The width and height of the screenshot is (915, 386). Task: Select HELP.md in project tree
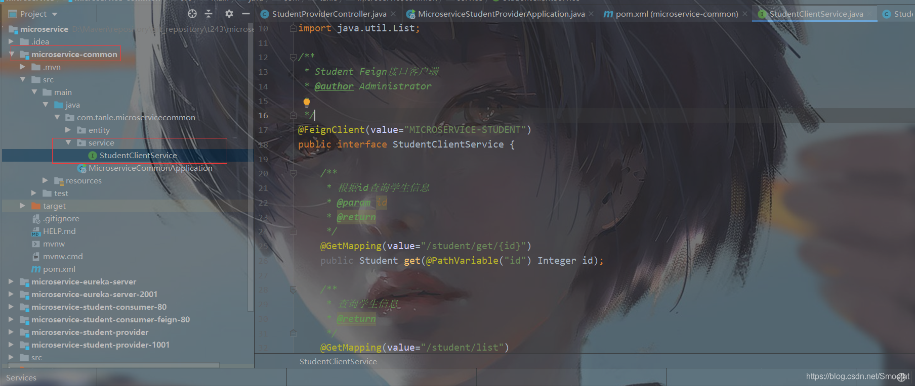pos(59,231)
